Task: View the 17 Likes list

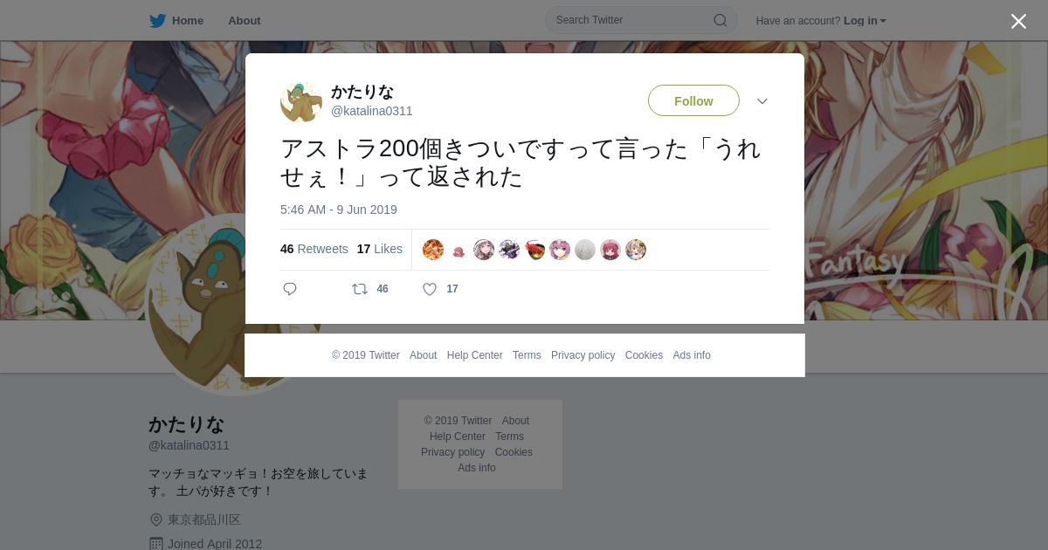Action: [380, 249]
